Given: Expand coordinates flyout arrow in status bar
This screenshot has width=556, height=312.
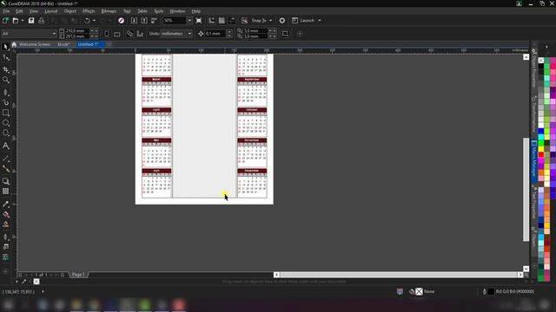Looking at the screenshot, I should (x=43, y=292).
